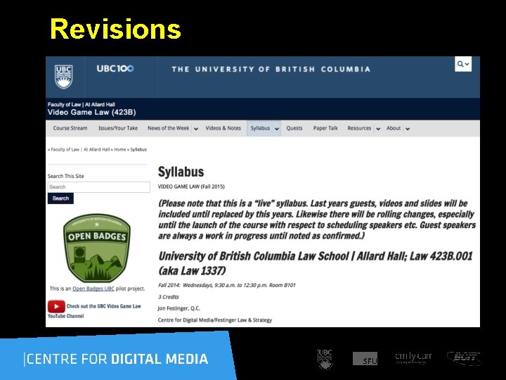The height and width of the screenshot is (380, 506).
Task: Select the Syllabus tab
Action: (260, 128)
